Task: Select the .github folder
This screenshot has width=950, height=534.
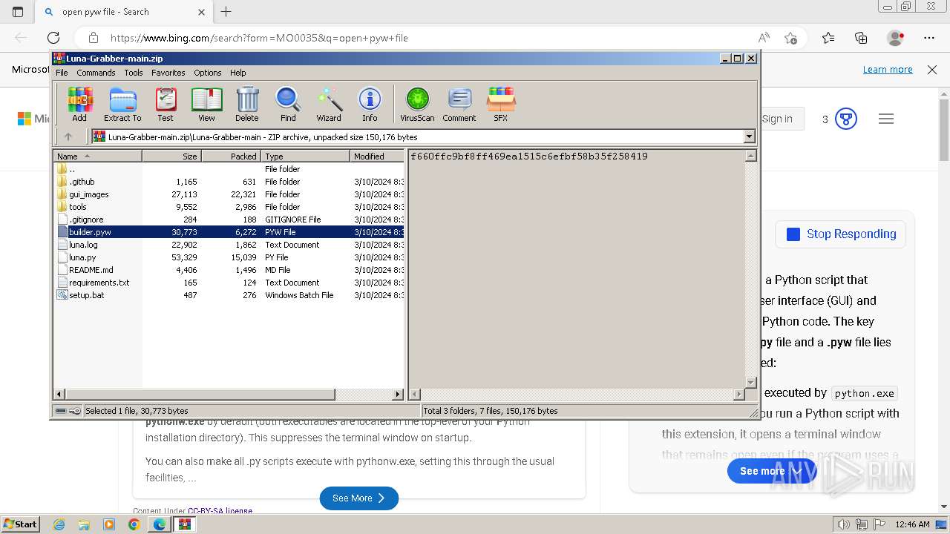Action: coord(82,182)
